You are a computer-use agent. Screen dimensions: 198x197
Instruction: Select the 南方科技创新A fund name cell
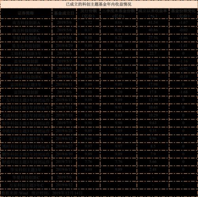[x=26, y=23]
